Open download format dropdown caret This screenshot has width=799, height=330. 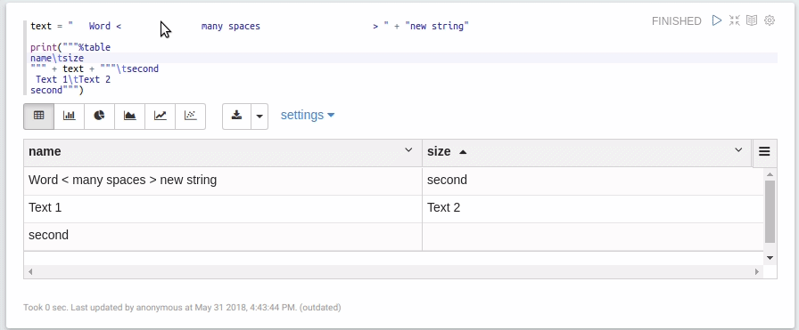(259, 116)
